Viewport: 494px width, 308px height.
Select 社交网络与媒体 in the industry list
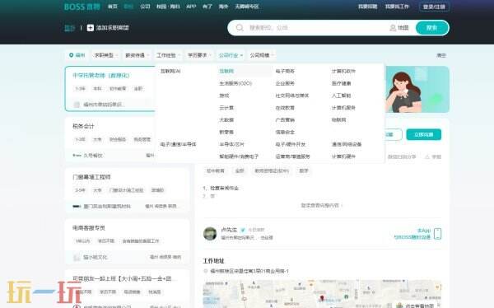(292, 96)
